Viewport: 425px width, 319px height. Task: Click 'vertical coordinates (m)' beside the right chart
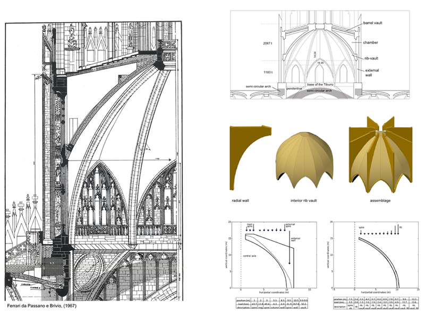click(x=328, y=255)
